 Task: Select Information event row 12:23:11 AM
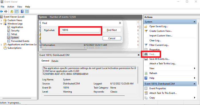pos(89,45)
